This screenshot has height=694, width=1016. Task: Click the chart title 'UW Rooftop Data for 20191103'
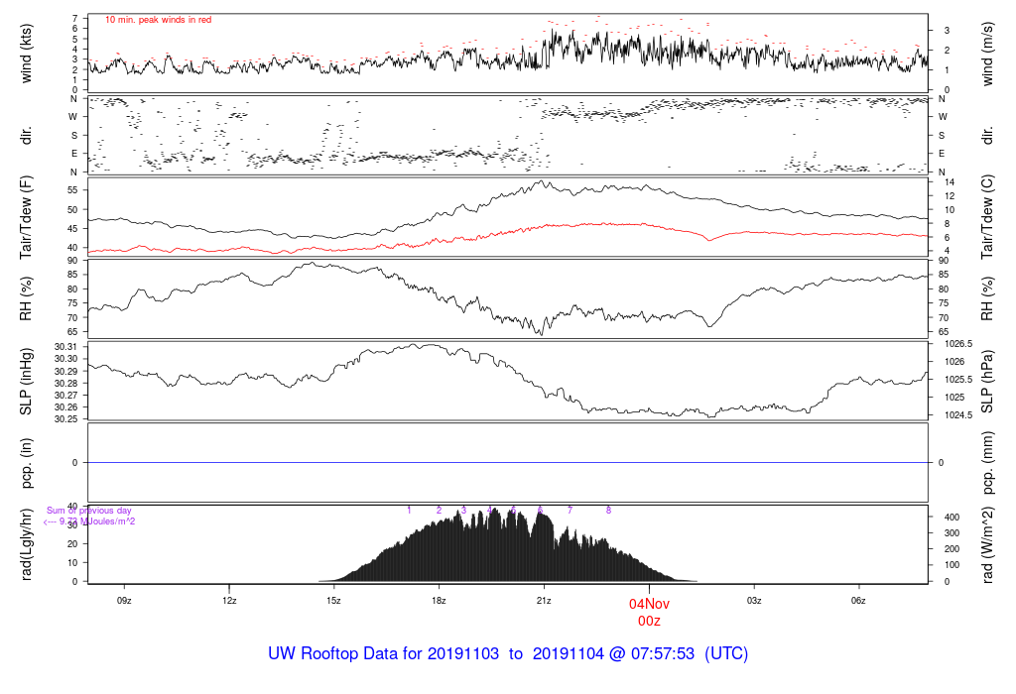click(x=384, y=653)
